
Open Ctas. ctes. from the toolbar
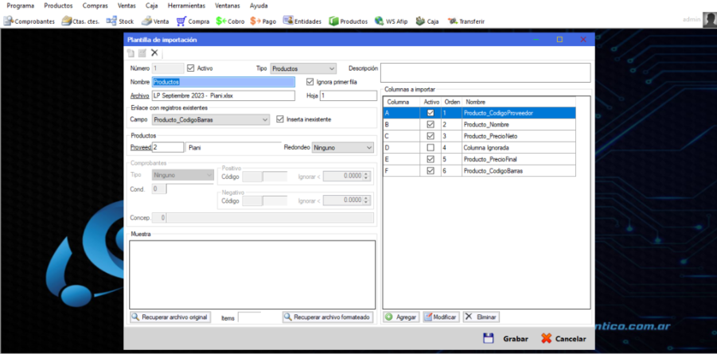pos(81,21)
